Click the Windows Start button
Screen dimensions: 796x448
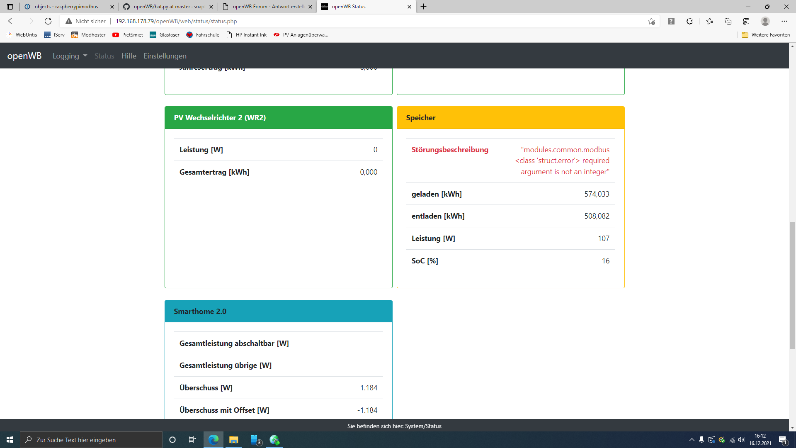pyautogui.click(x=10, y=440)
